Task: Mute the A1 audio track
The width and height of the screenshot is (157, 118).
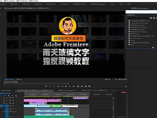Action: tap(13, 109)
